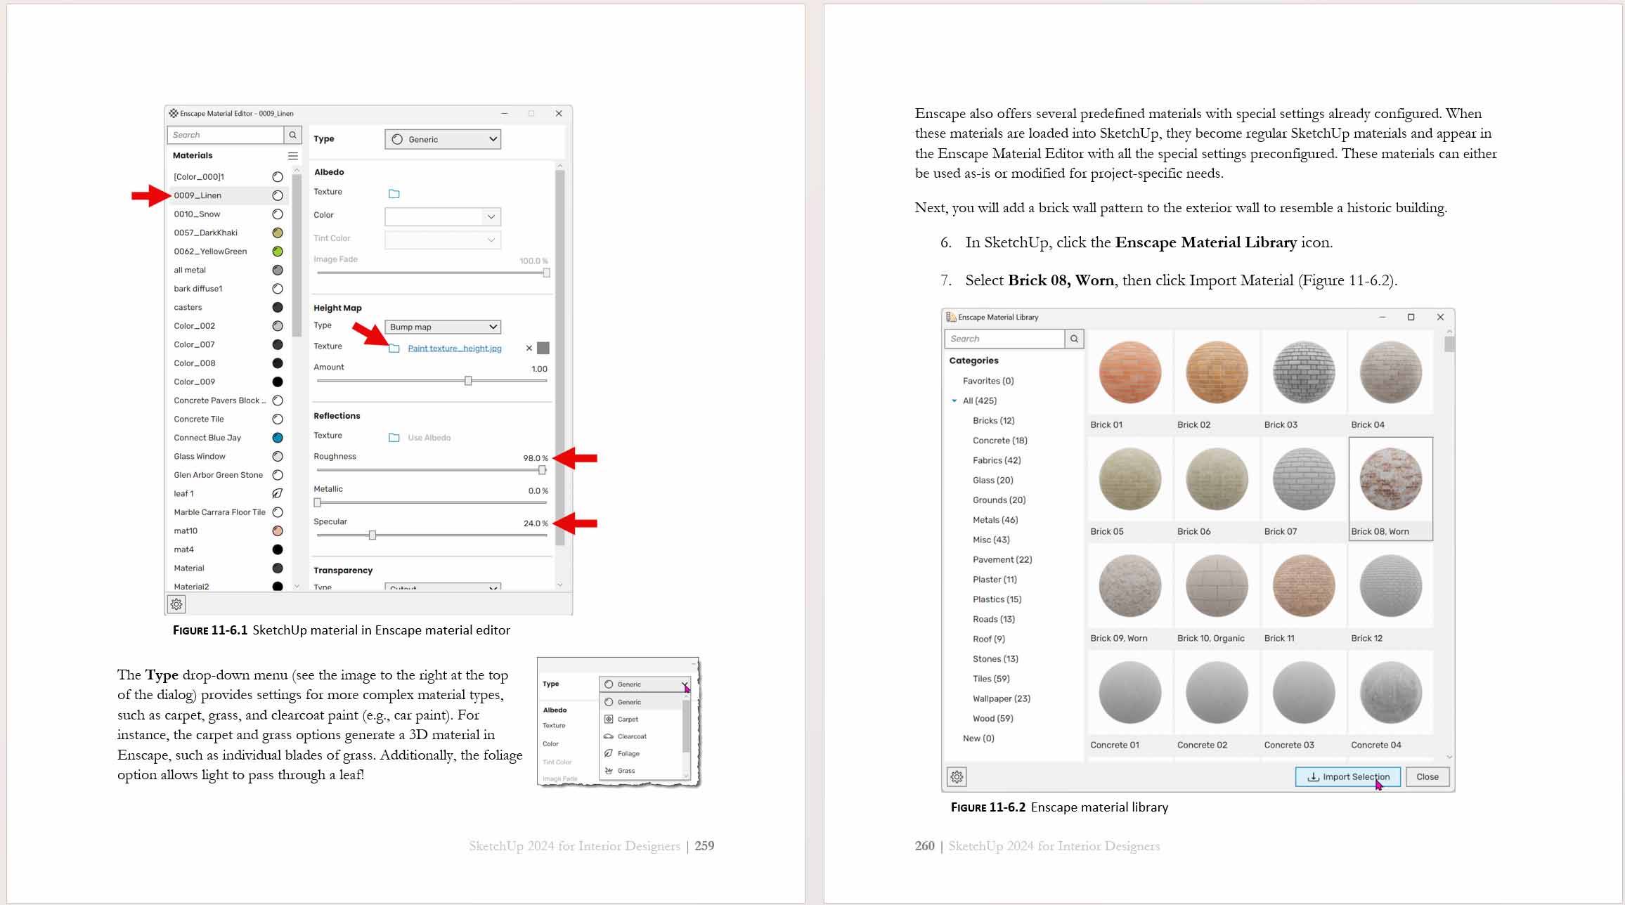This screenshot has height=905, width=1625.
Task: Open the Albedo texture folder picker
Action: click(394, 193)
